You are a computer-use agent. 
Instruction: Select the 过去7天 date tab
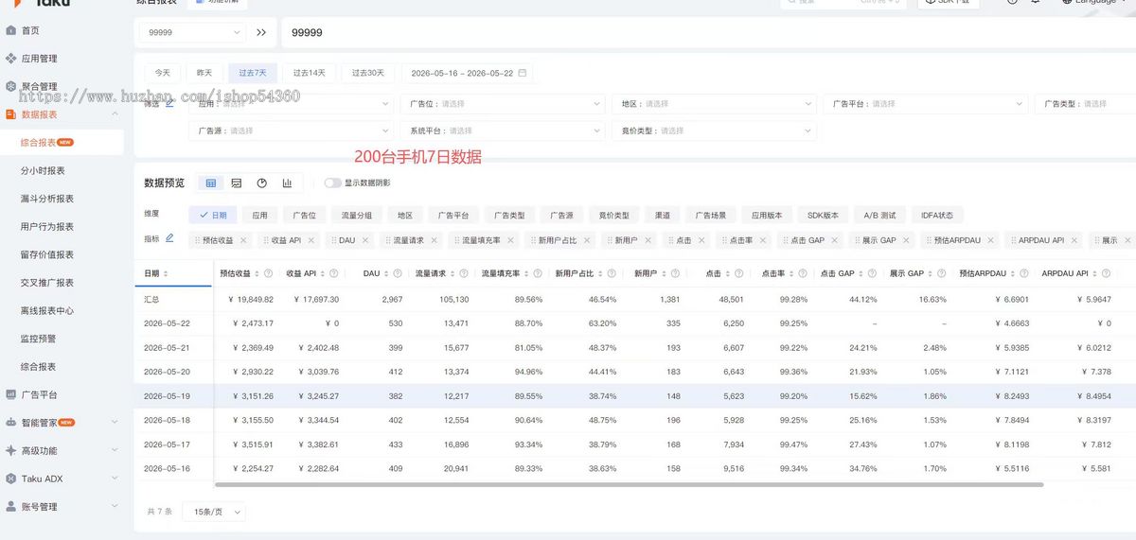[253, 72]
